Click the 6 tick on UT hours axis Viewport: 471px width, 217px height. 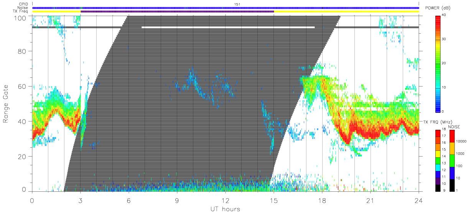tap(128, 200)
